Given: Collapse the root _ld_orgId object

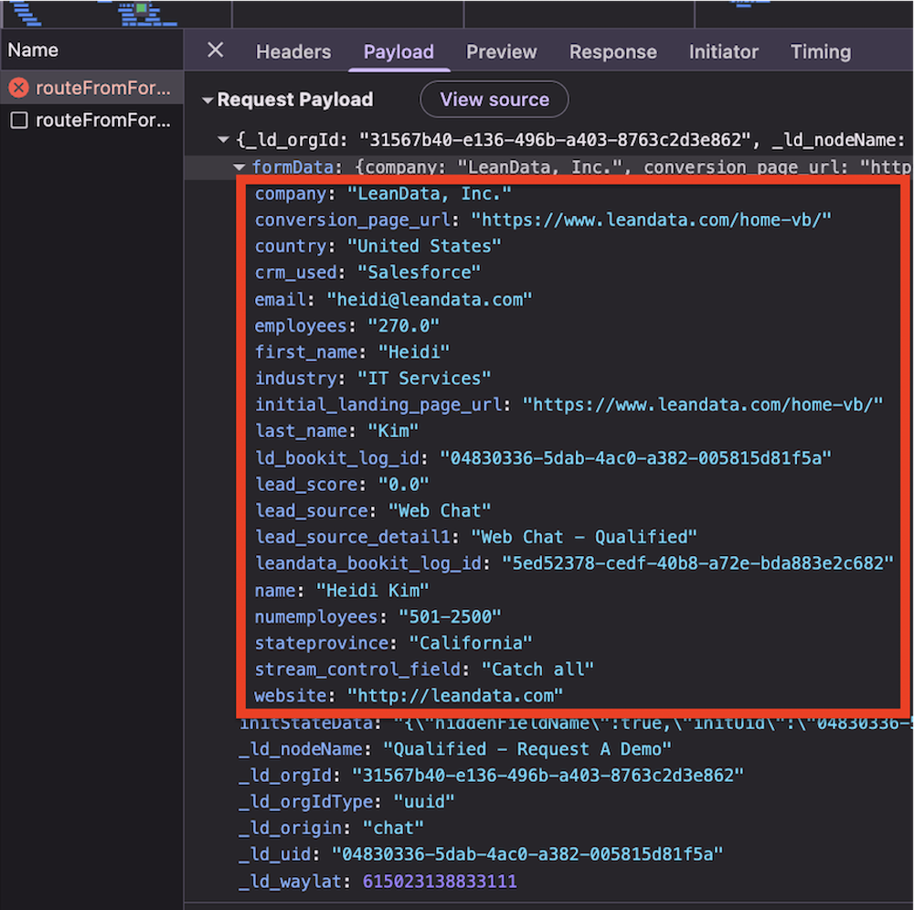Looking at the screenshot, I should [223, 141].
